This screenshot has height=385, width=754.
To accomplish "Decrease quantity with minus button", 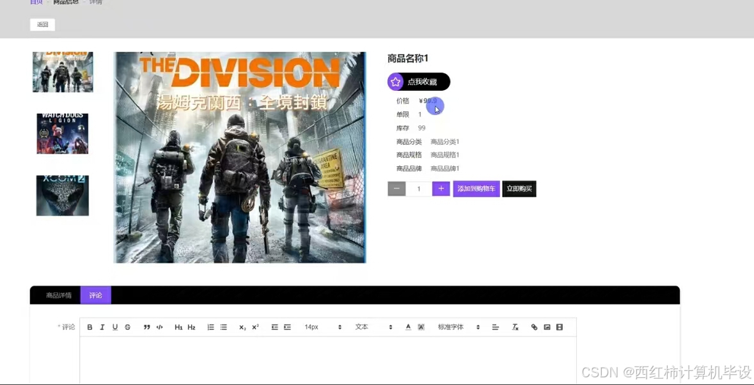I will (x=397, y=189).
